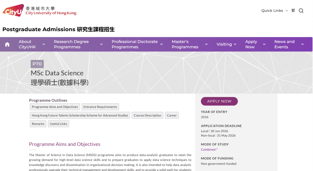The height and width of the screenshot is (171, 313).
Task: Click Postgraduate Admissions site title
Action: 59,29
